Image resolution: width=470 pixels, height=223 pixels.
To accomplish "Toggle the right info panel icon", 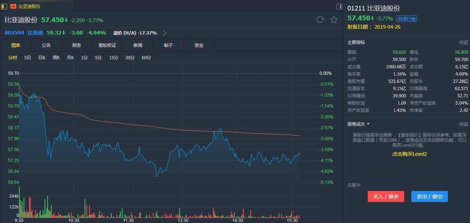I will [339, 6].
